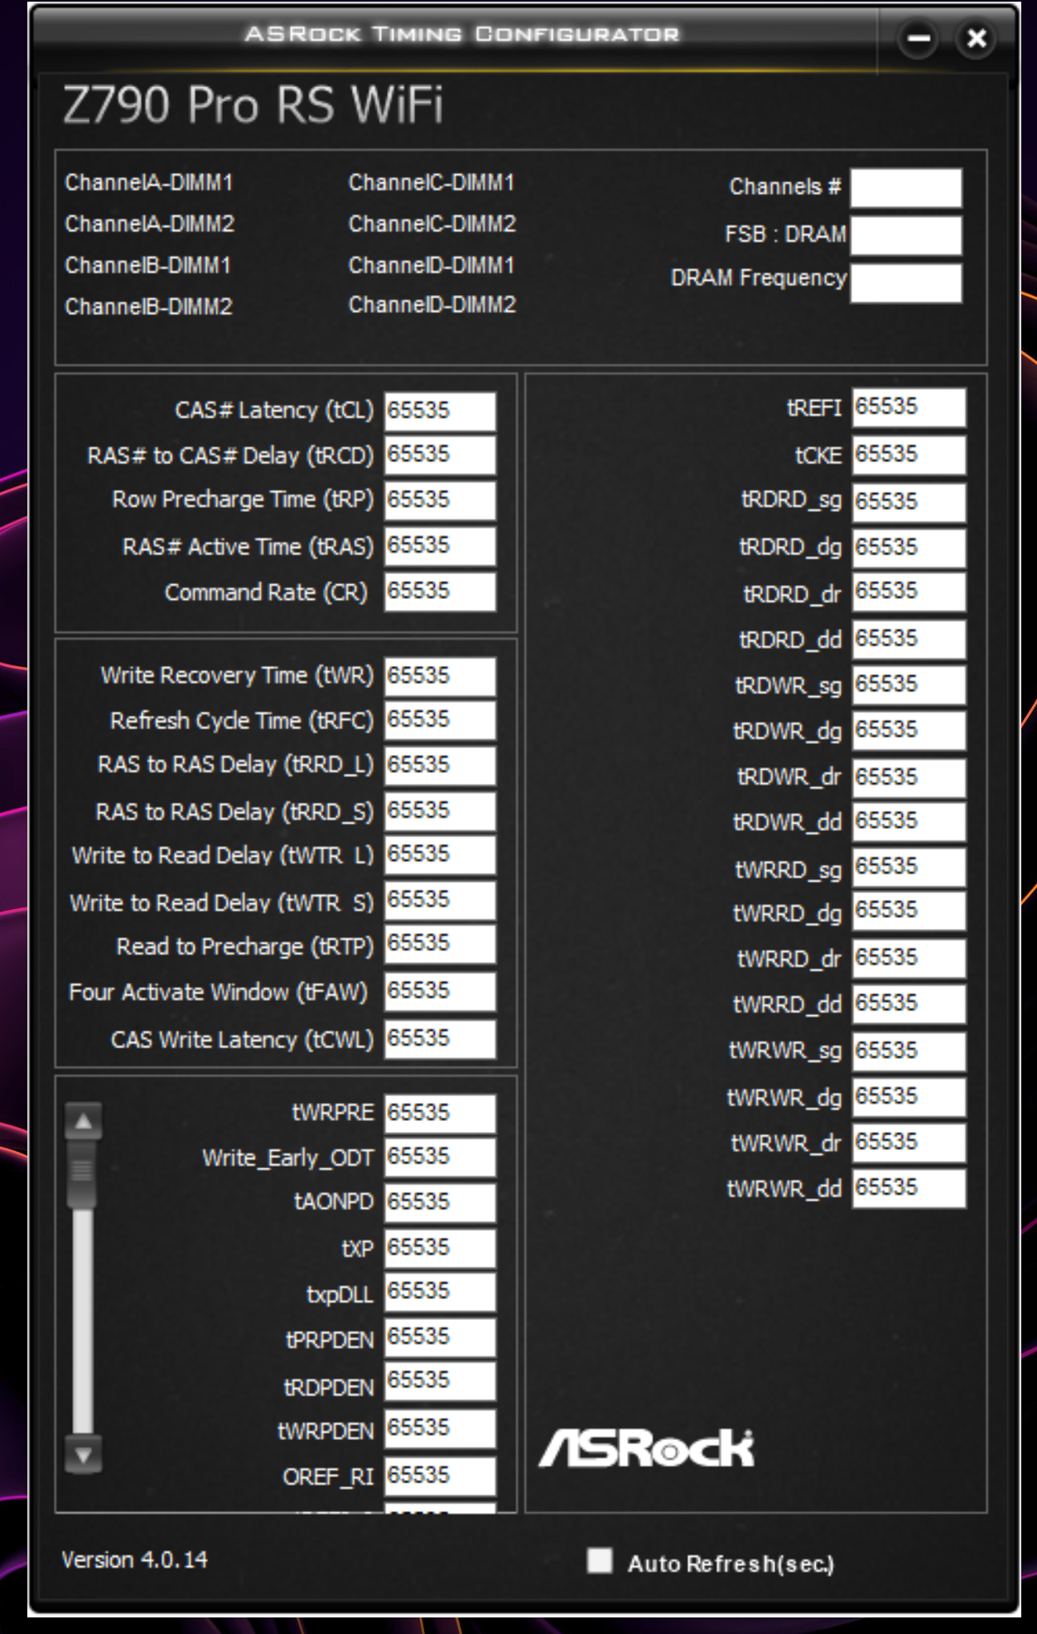Select the CAS Write Latency (tCWL) field

[441, 1040]
